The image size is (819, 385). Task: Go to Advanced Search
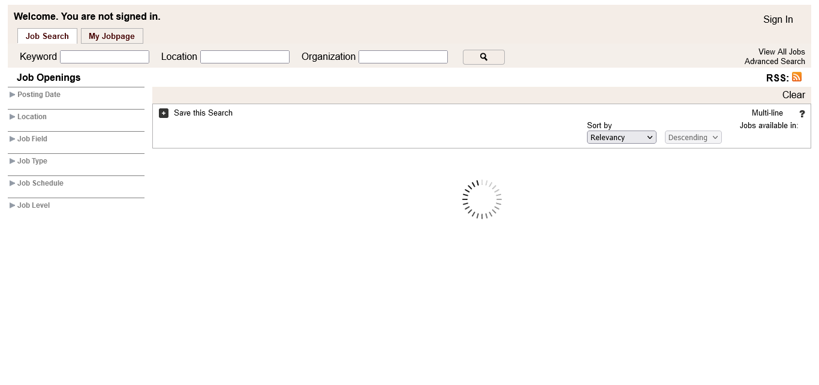click(775, 62)
